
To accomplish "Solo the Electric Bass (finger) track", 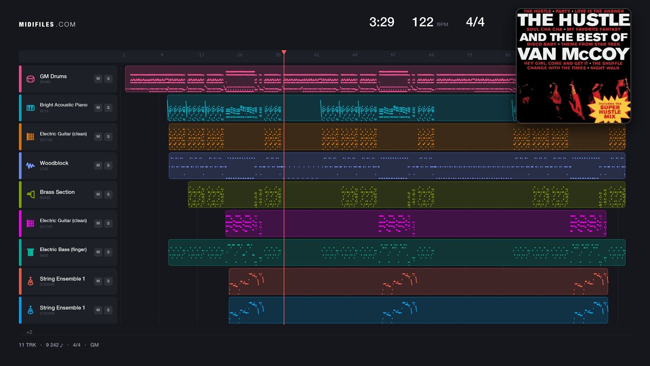I will click(108, 252).
